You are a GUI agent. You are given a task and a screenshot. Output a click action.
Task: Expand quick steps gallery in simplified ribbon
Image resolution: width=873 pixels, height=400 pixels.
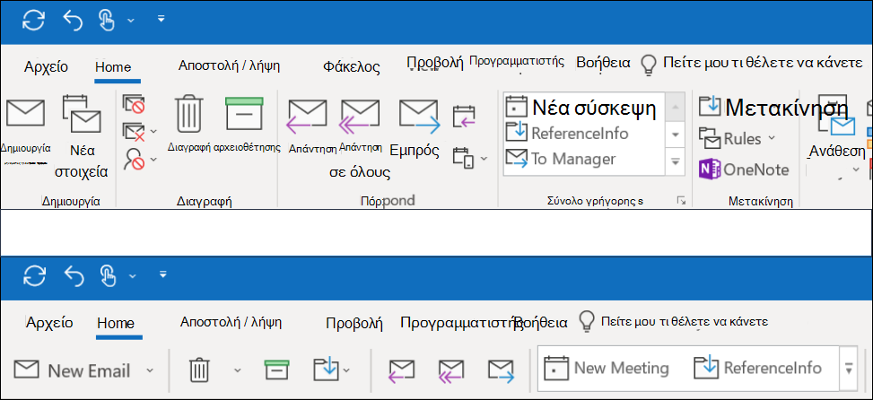click(x=849, y=369)
